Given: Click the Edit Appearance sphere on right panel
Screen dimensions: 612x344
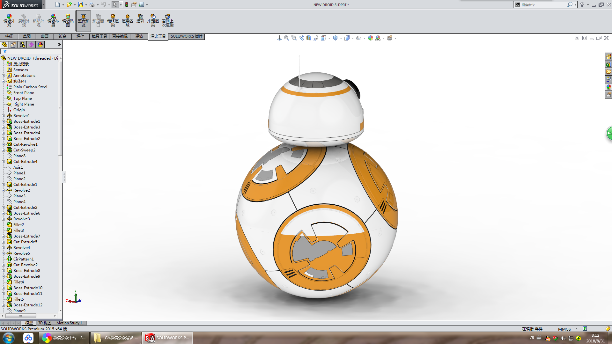Looking at the screenshot, I should 609,87.
